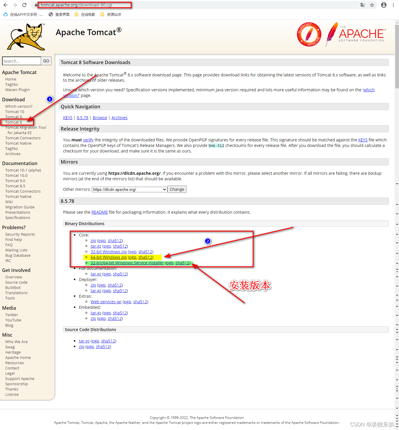Download the Core tar.gz file
This screenshot has height=430, width=399.
96,246
